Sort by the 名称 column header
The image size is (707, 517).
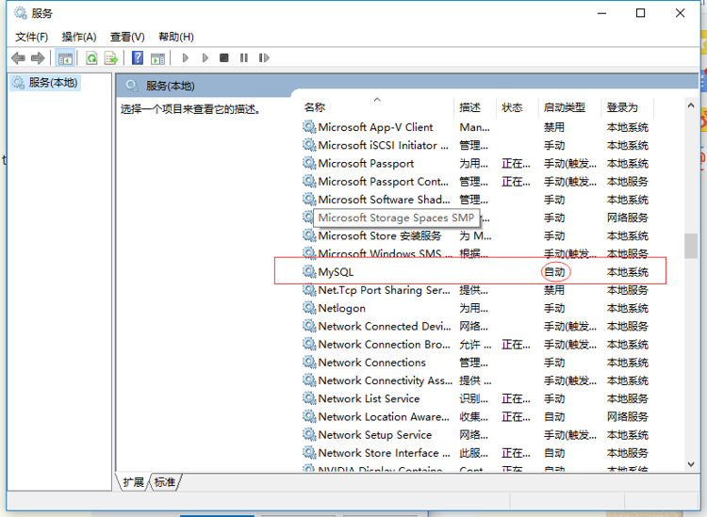tap(377, 107)
